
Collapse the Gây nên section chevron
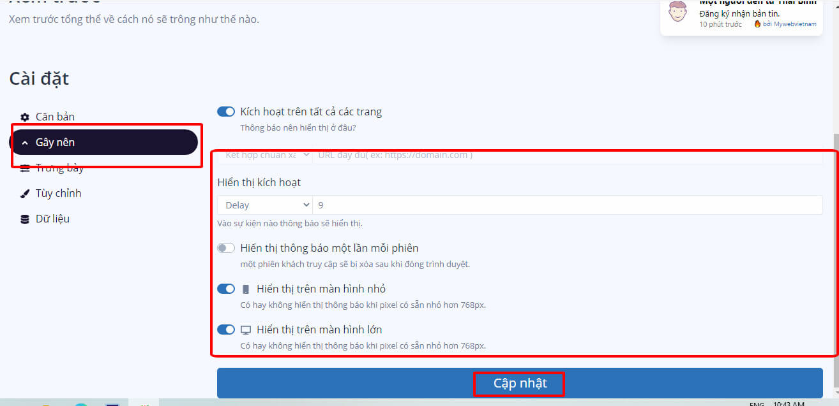click(x=25, y=143)
